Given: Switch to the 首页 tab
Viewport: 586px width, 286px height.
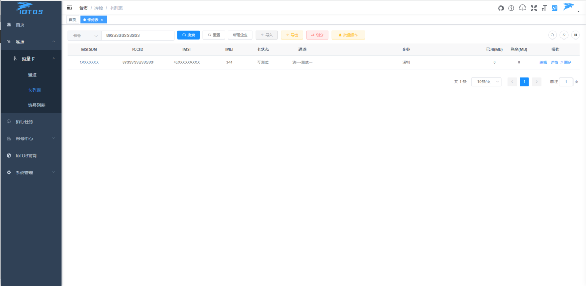Looking at the screenshot, I should point(72,19).
